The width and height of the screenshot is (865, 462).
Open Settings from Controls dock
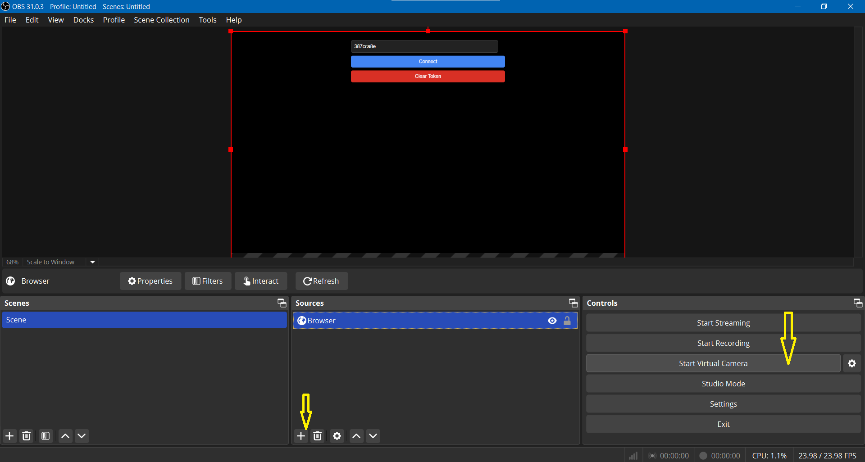724,404
